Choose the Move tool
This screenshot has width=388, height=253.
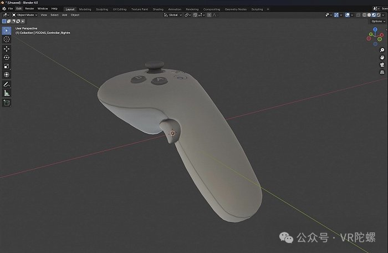click(x=7, y=49)
